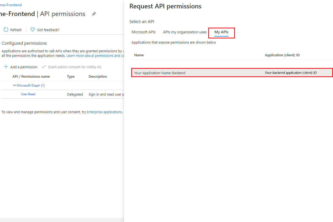Click the plus icon for Add a permission
The image size is (333, 222).
point(6,67)
